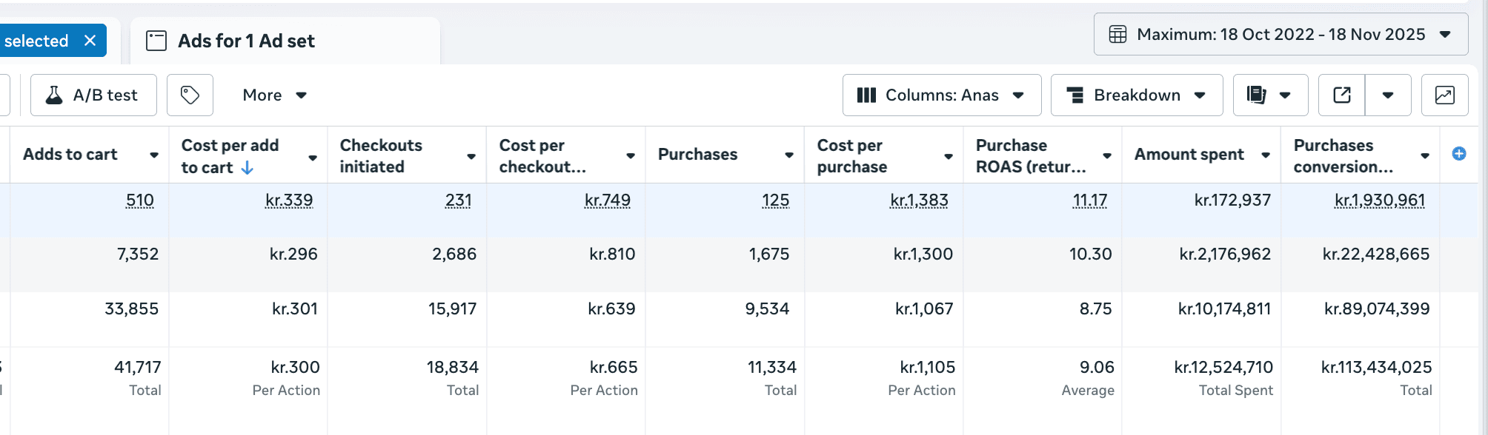The image size is (1488, 435).
Task: Open the Adds to cart column menu
Action: coord(154,155)
